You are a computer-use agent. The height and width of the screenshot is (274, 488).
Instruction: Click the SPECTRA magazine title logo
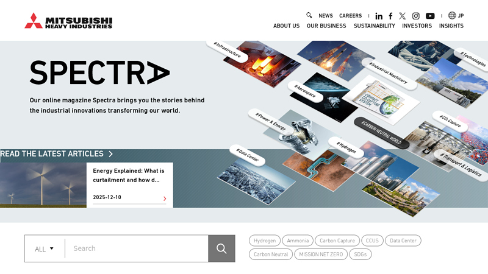pyautogui.click(x=99, y=72)
